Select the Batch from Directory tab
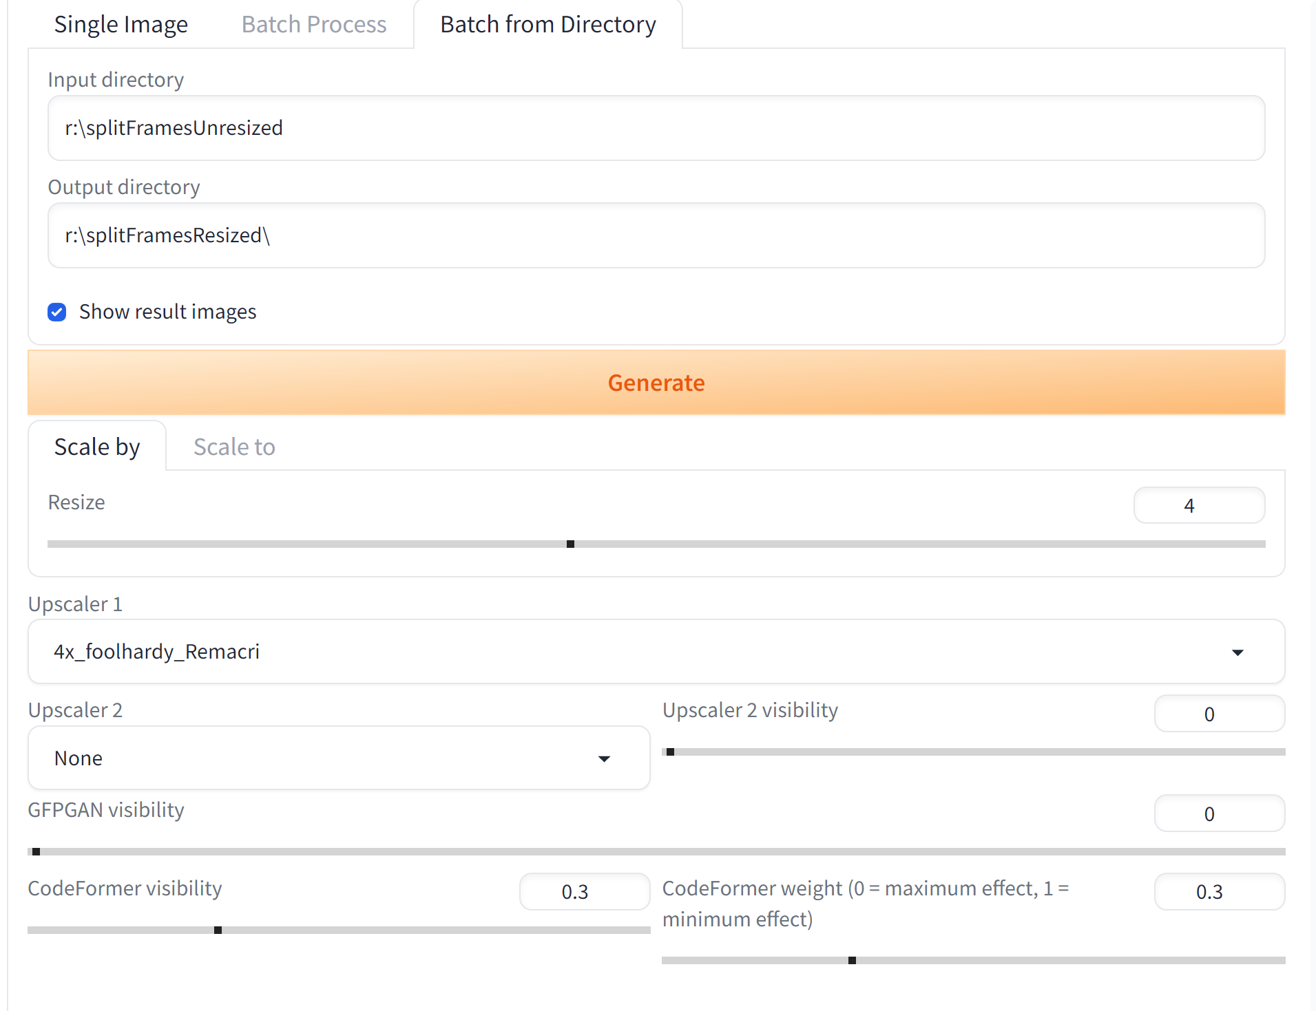The height and width of the screenshot is (1011, 1316). point(548,24)
